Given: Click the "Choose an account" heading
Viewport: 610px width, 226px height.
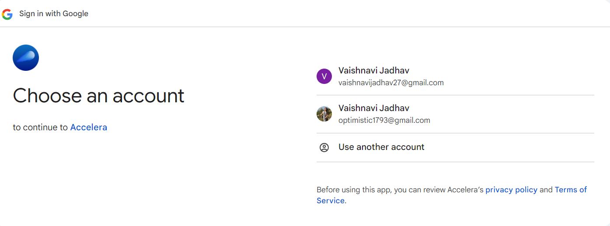Looking at the screenshot, I should point(98,96).
